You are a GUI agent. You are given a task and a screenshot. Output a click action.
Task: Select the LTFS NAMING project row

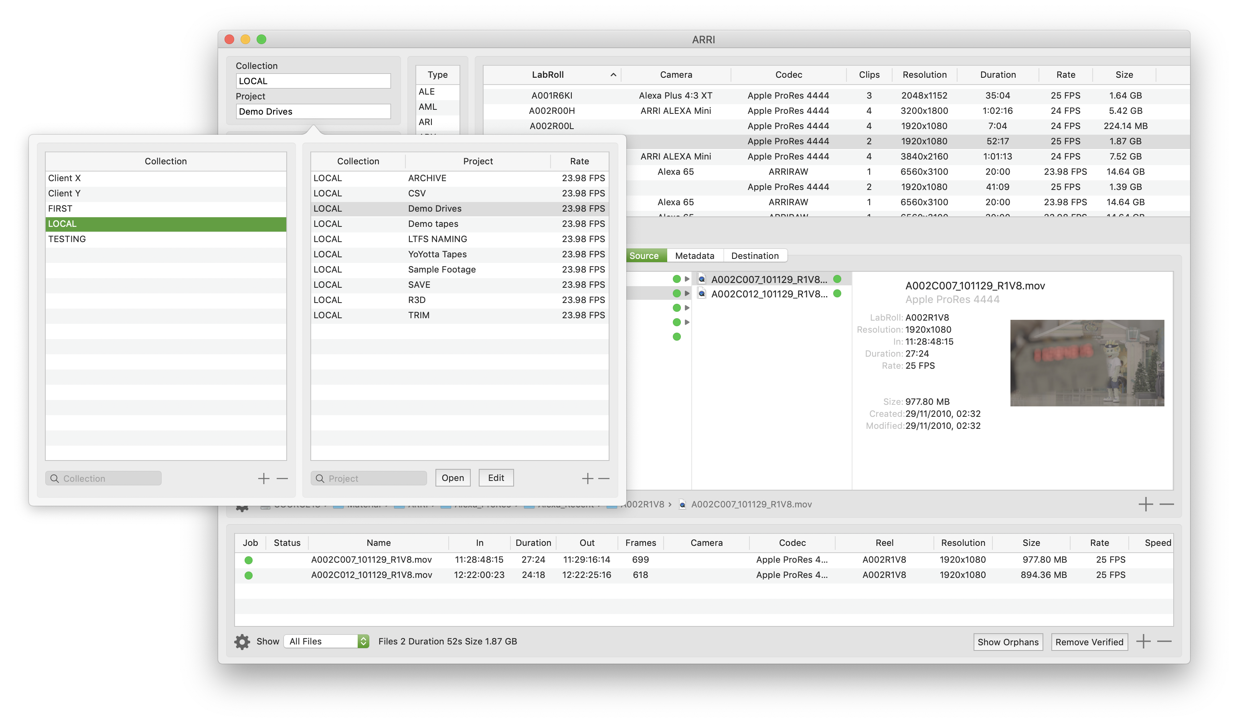460,239
